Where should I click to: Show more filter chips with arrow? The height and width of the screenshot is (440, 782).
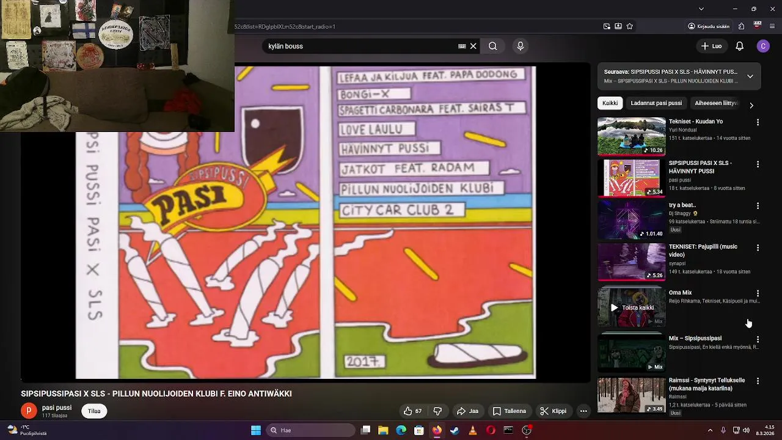tap(751, 105)
